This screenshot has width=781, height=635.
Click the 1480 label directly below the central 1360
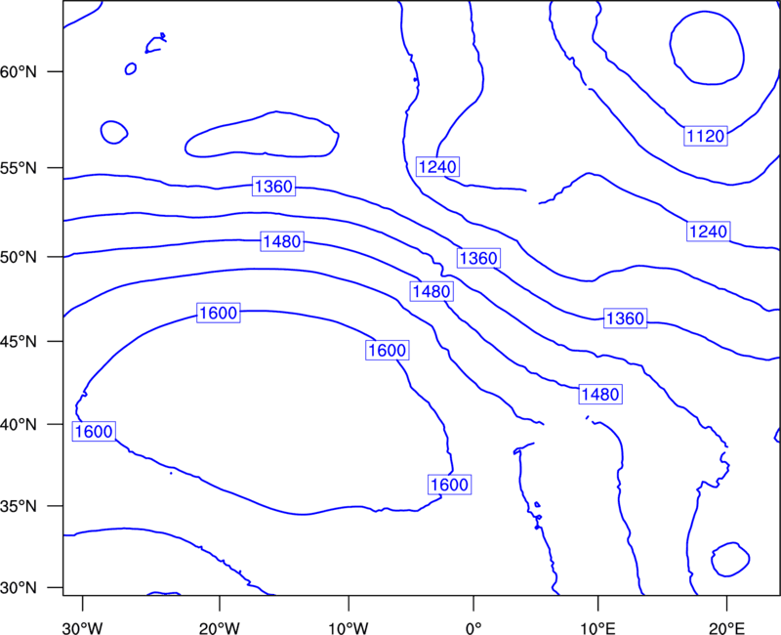pos(432,291)
